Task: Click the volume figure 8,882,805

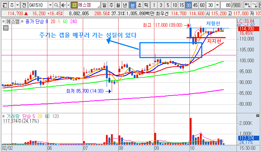Action: 79,13
